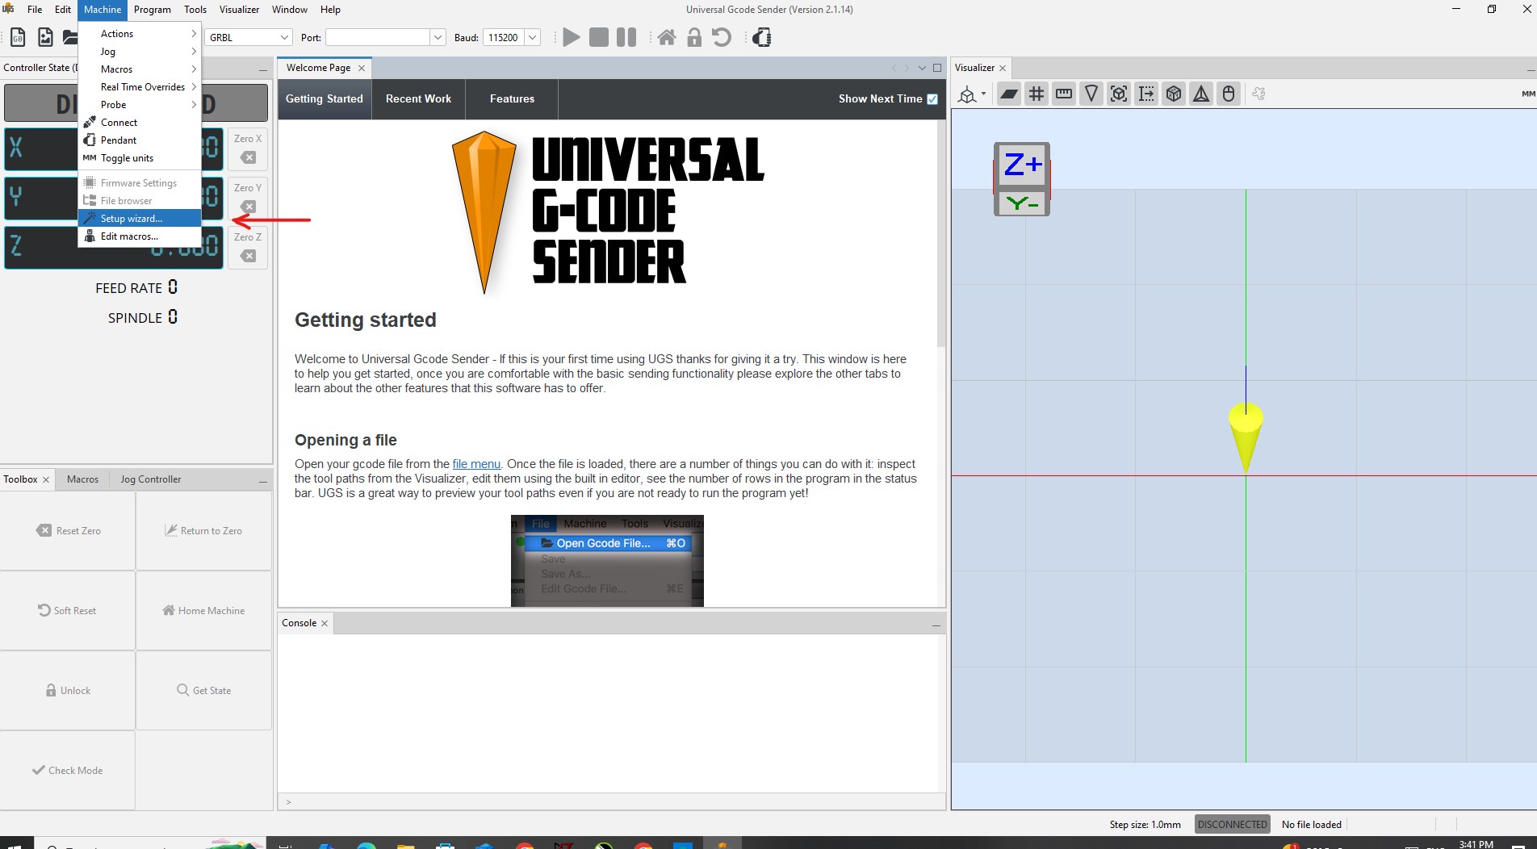Switch to Features tab
1537x849 pixels.
click(512, 99)
